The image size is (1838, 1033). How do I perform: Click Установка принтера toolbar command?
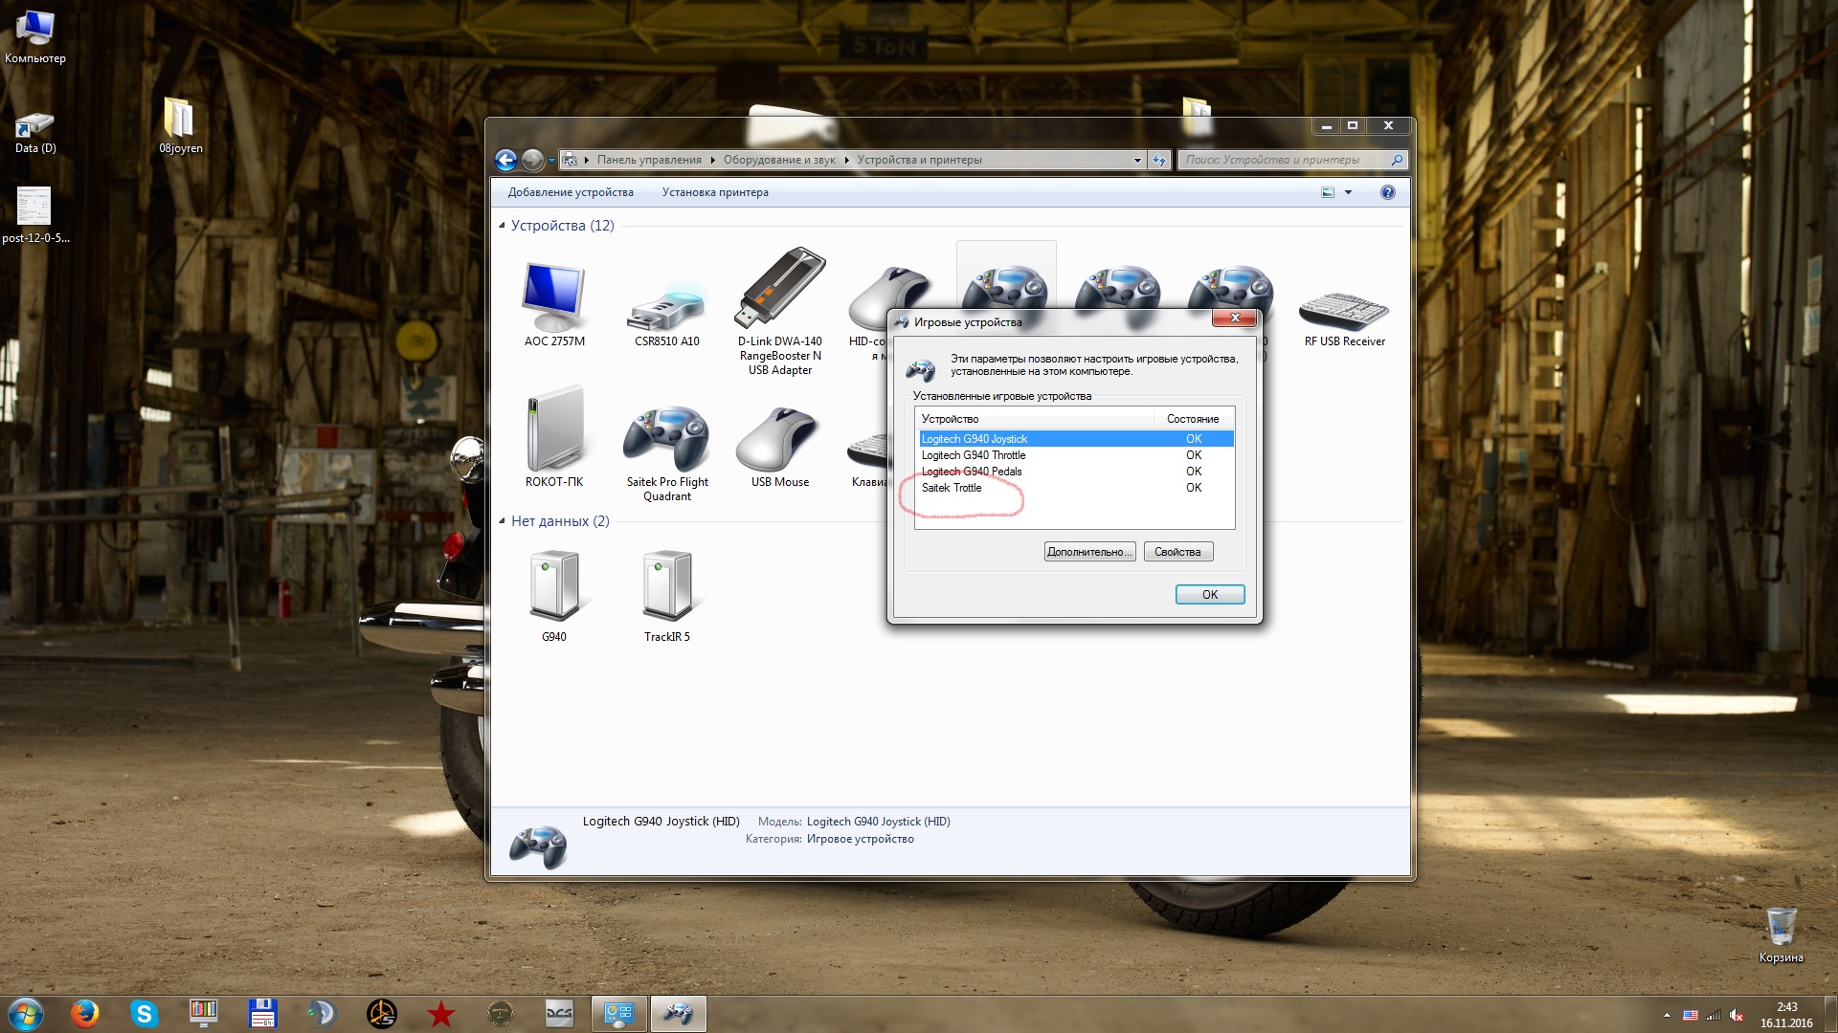click(x=715, y=192)
